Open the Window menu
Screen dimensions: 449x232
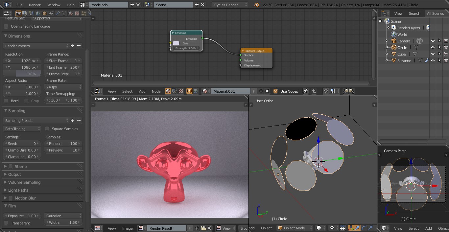pyautogui.click(x=54, y=5)
